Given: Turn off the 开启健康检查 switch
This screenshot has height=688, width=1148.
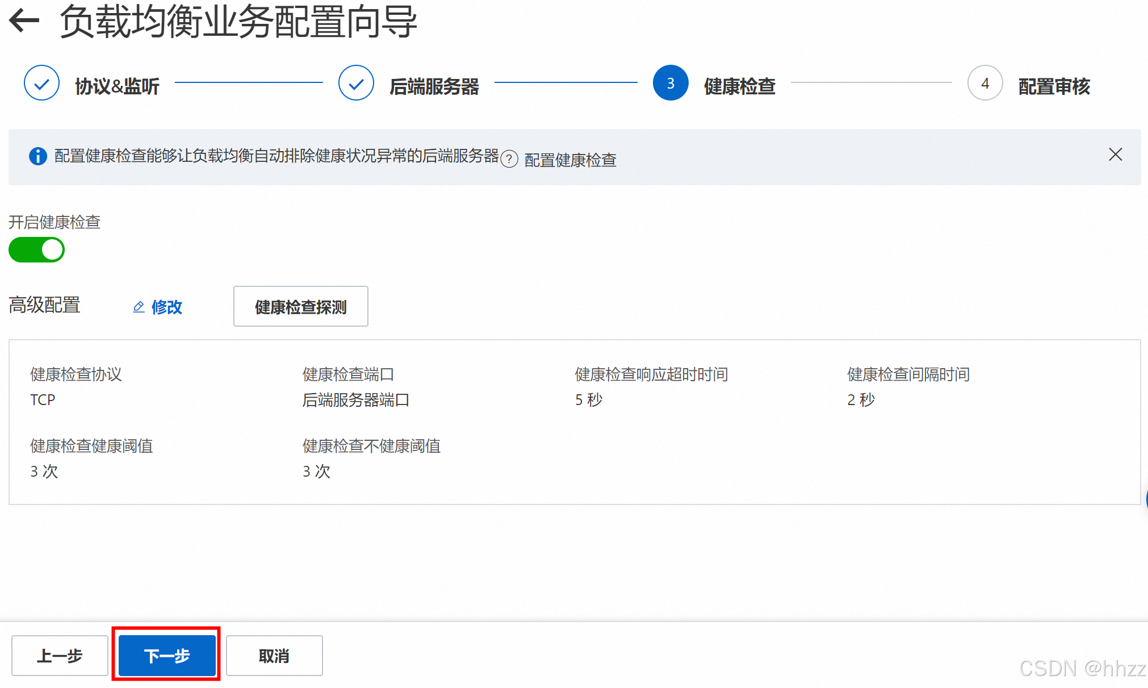Looking at the screenshot, I should coord(37,250).
